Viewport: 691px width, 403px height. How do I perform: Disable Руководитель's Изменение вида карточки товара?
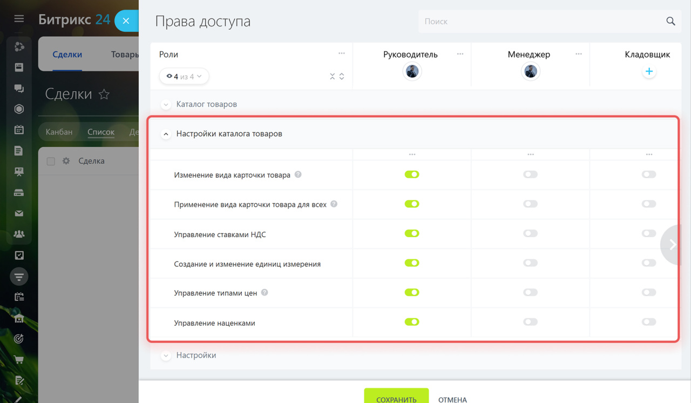(412, 174)
